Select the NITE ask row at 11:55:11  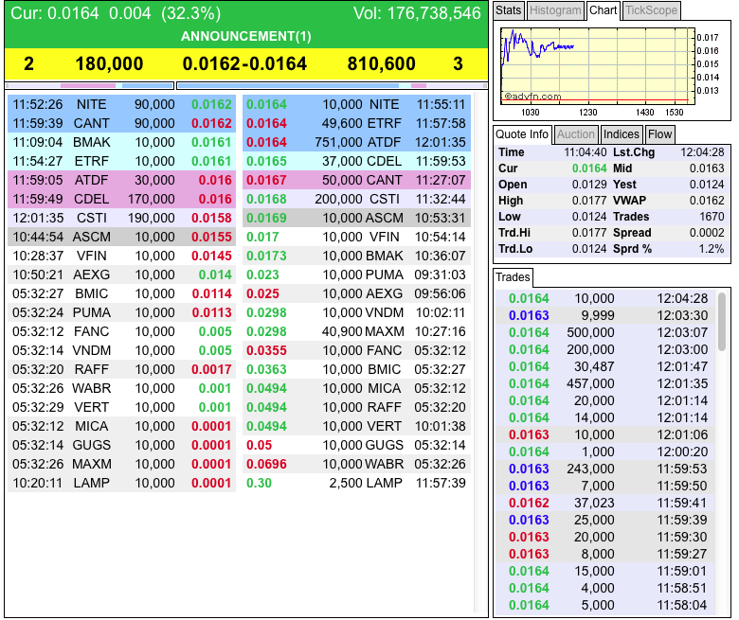click(357, 104)
